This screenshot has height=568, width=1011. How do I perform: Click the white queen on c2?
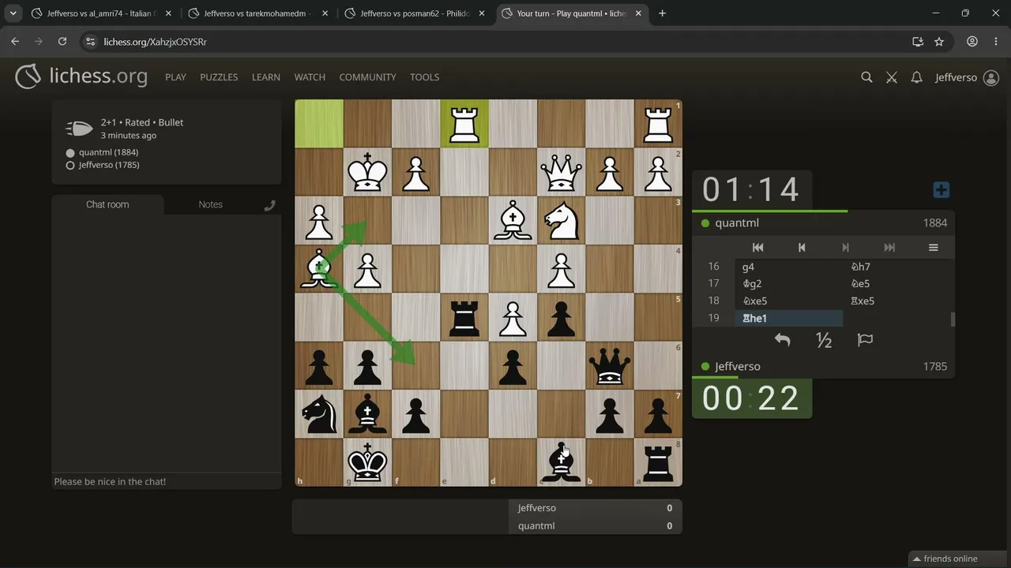[562, 172]
